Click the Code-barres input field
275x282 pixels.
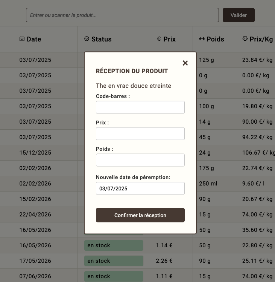(x=140, y=107)
